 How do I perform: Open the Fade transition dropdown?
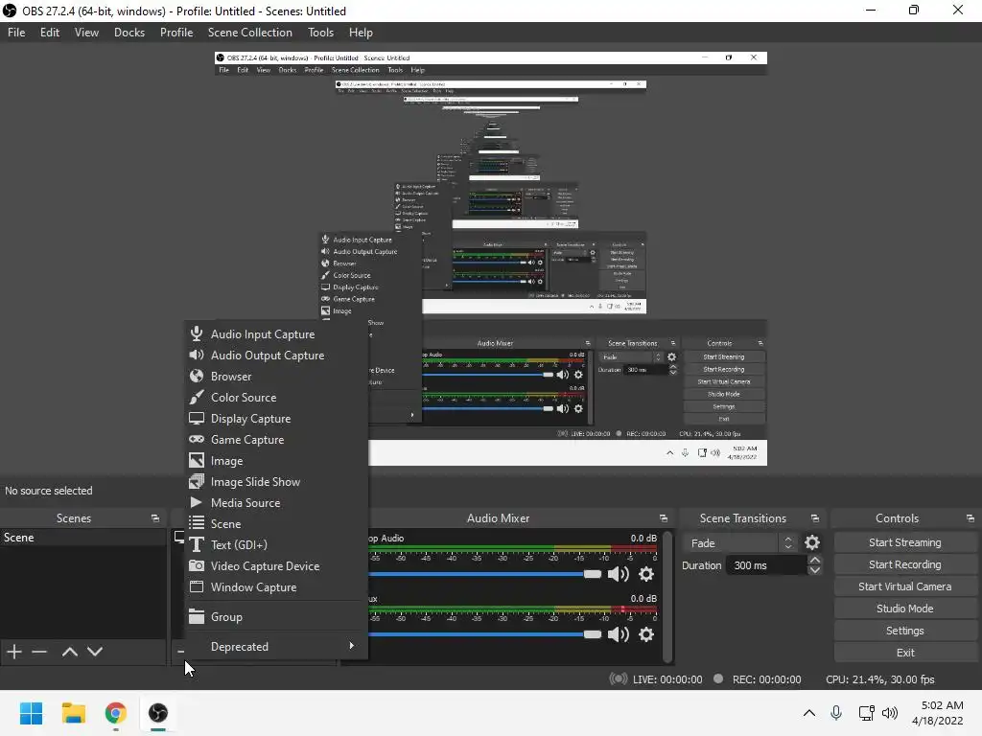pyautogui.click(x=741, y=543)
